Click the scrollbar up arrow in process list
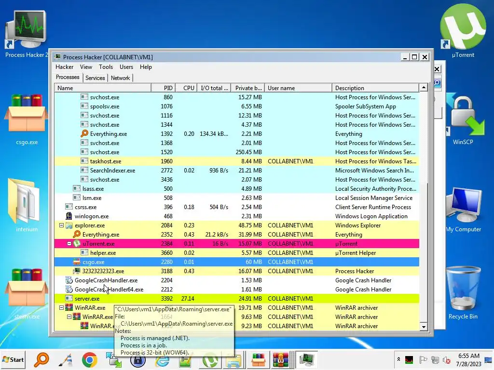 pos(424,88)
